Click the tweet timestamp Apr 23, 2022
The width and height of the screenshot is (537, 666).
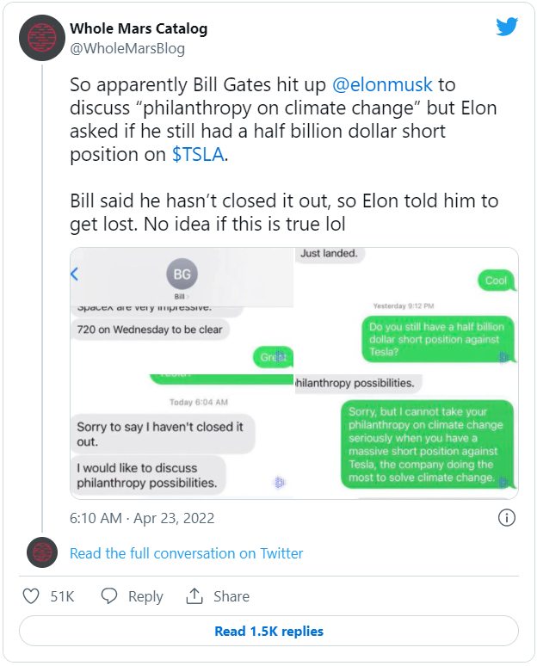(x=142, y=518)
